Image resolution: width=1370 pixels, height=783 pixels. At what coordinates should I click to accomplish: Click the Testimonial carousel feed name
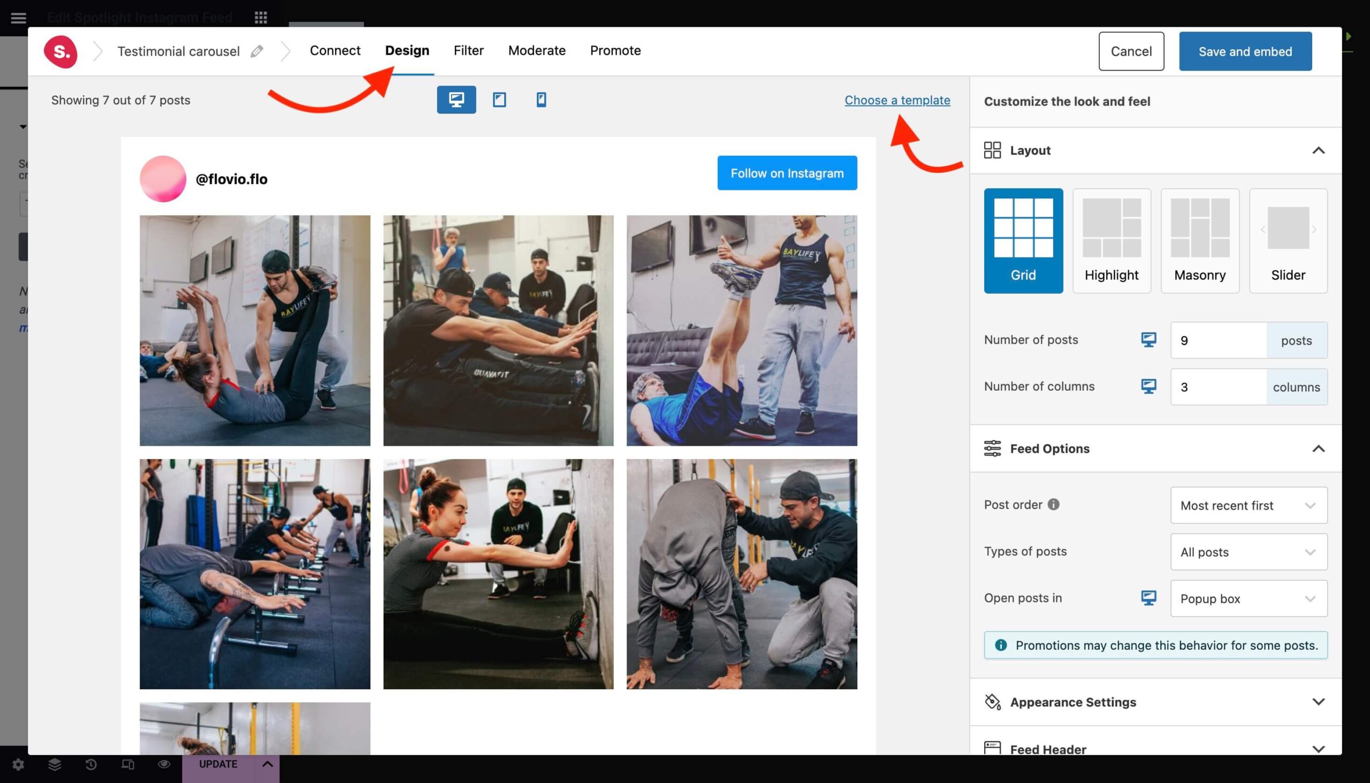[x=179, y=51]
